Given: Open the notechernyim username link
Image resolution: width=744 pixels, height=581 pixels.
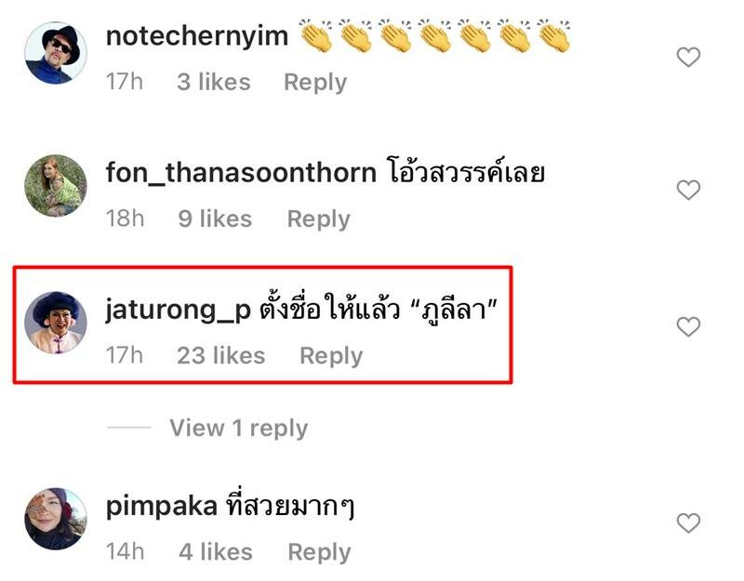Looking at the screenshot, I should coord(197,36).
